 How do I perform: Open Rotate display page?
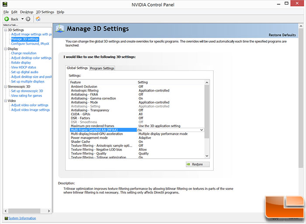21,62
